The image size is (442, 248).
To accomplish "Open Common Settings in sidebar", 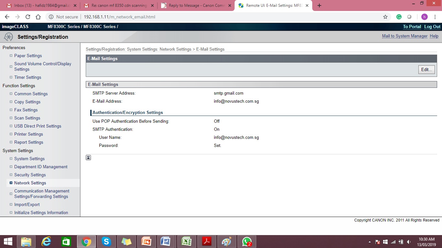I will click(x=31, y=94).
